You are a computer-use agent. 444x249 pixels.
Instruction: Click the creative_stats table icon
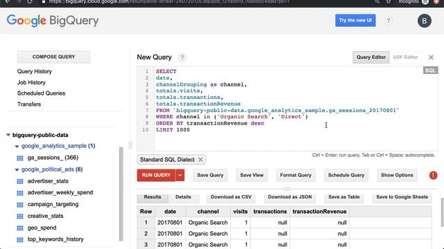(x=20, y=216)
